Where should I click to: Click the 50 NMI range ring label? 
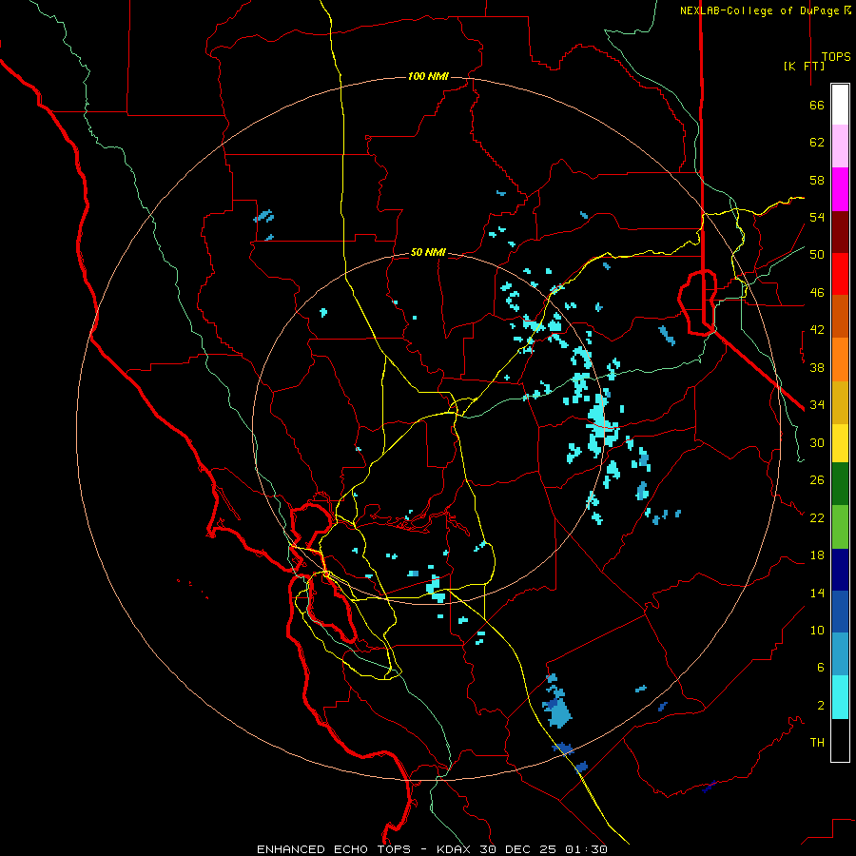[428, 252]
